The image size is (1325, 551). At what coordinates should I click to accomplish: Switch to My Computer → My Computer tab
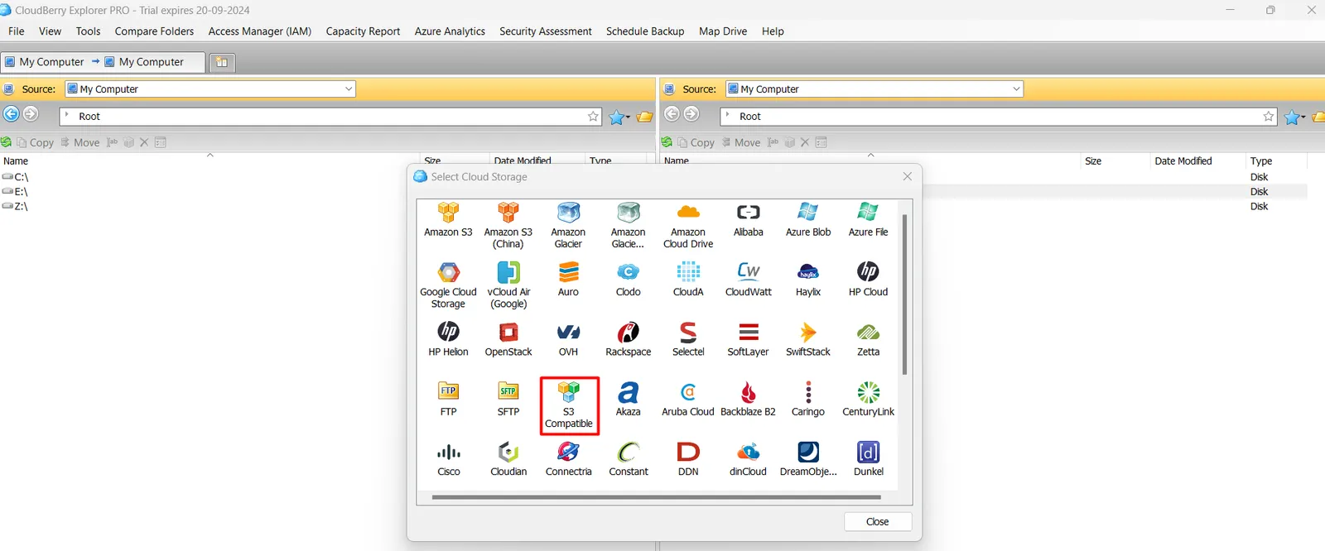pos(103,62)
